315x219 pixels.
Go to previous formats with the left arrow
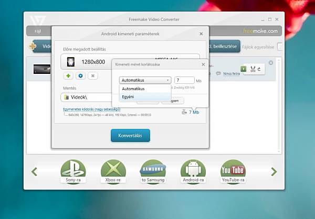point(34,172)
